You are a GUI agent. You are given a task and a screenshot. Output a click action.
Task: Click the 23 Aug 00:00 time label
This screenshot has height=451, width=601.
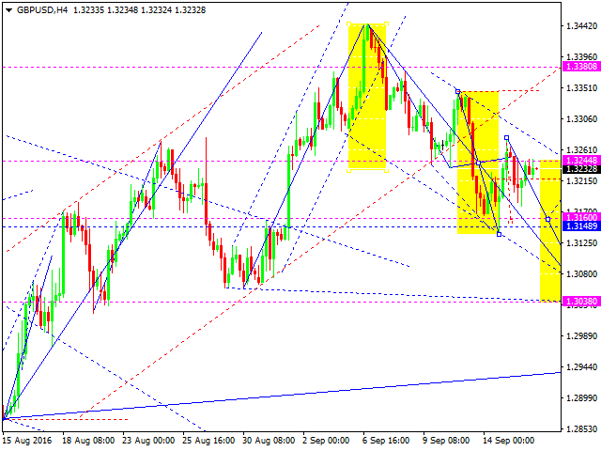click(x=148, y=441)
